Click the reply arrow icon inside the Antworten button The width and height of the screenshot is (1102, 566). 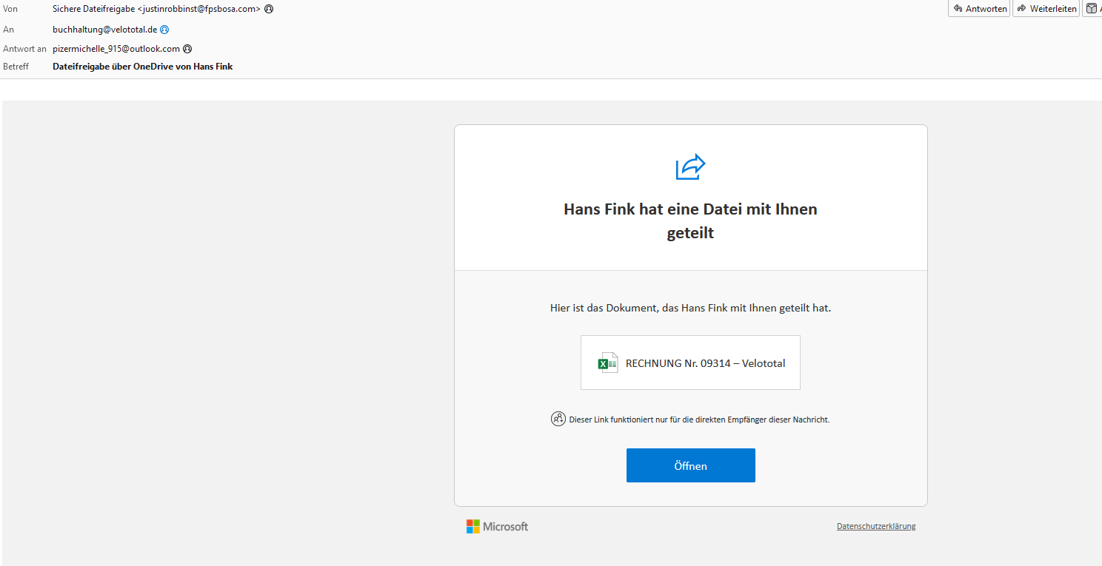(958, 8)
